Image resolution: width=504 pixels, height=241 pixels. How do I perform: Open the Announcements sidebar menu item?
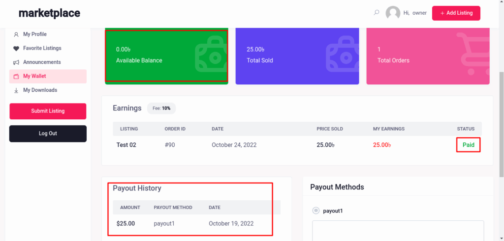pyautogui.click(x=42, y=62)
